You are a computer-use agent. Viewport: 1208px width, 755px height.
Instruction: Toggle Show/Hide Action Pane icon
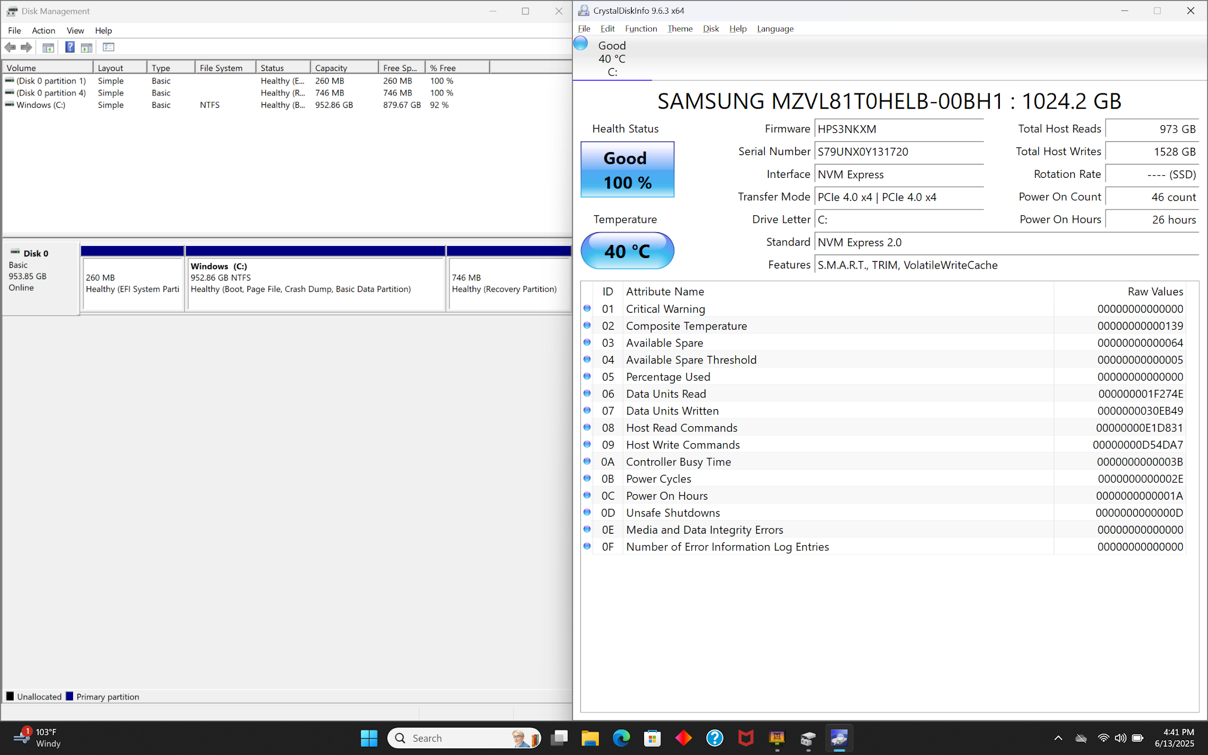coord(86,47)
